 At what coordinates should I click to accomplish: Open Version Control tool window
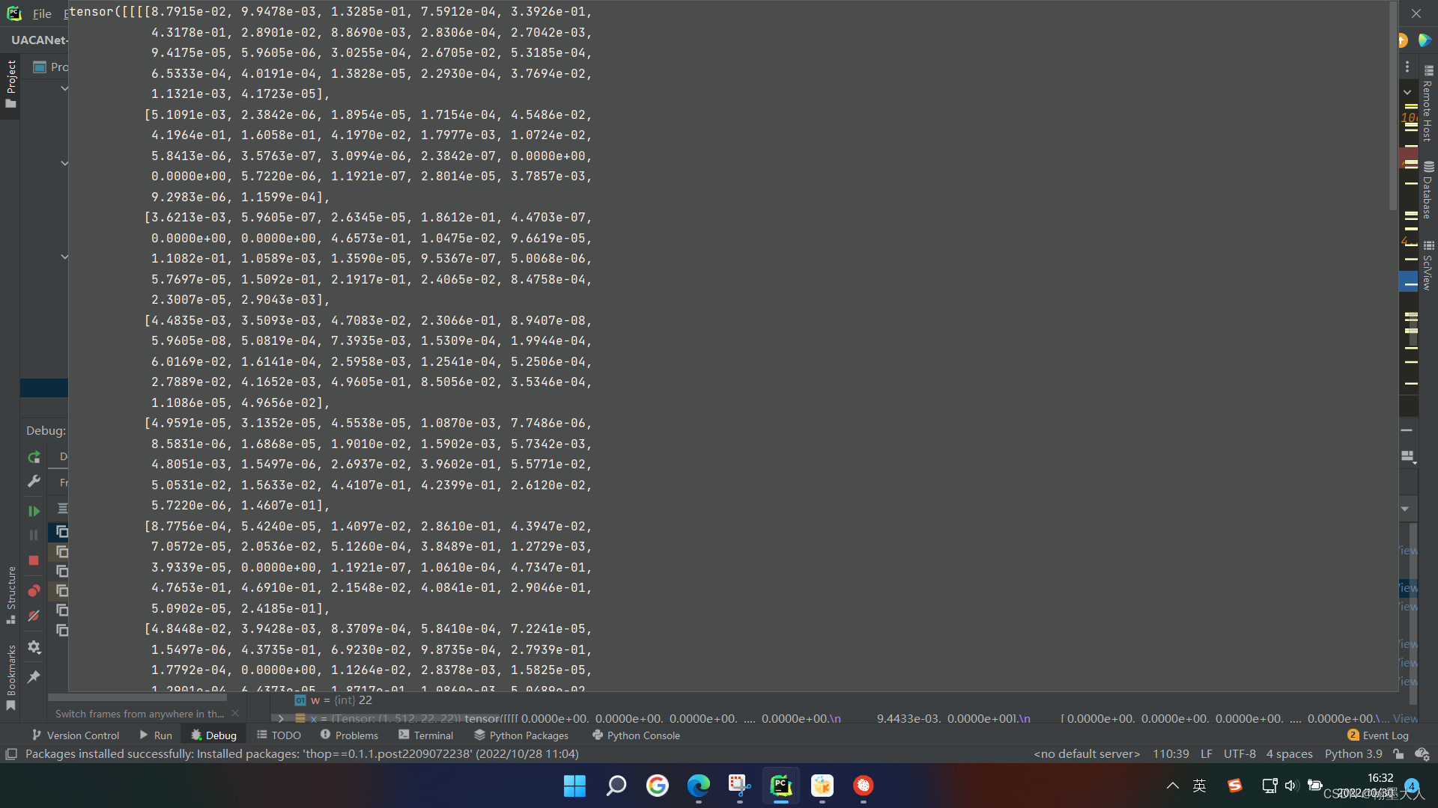75,735
